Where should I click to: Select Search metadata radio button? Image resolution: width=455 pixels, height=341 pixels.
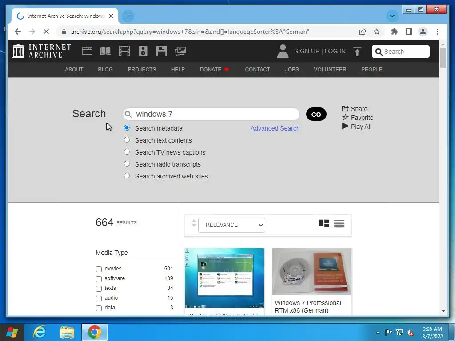point(127,128)
